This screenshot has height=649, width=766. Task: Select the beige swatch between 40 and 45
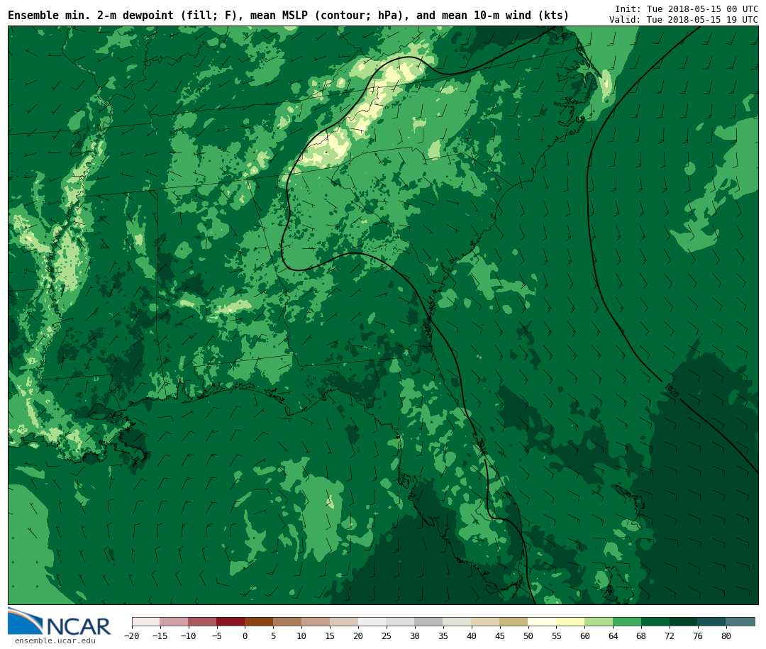pos(486,621)
